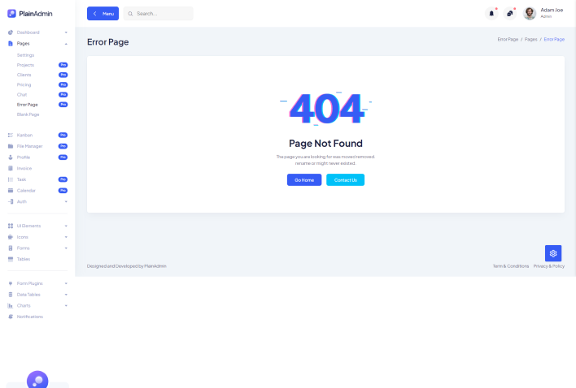Go to Invoice in the sidebar
The height and width of the screenshot is (388, 576).
pos(24,168)
